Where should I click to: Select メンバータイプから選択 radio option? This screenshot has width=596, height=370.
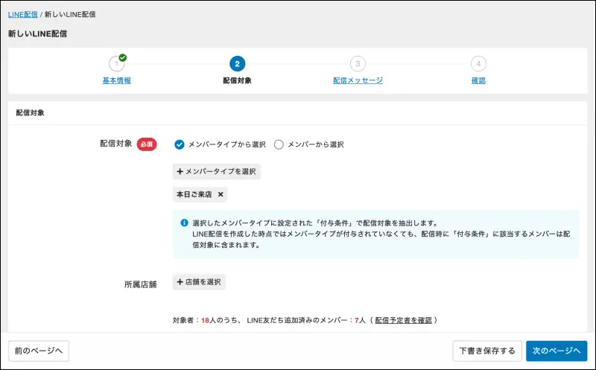point(180,144)
